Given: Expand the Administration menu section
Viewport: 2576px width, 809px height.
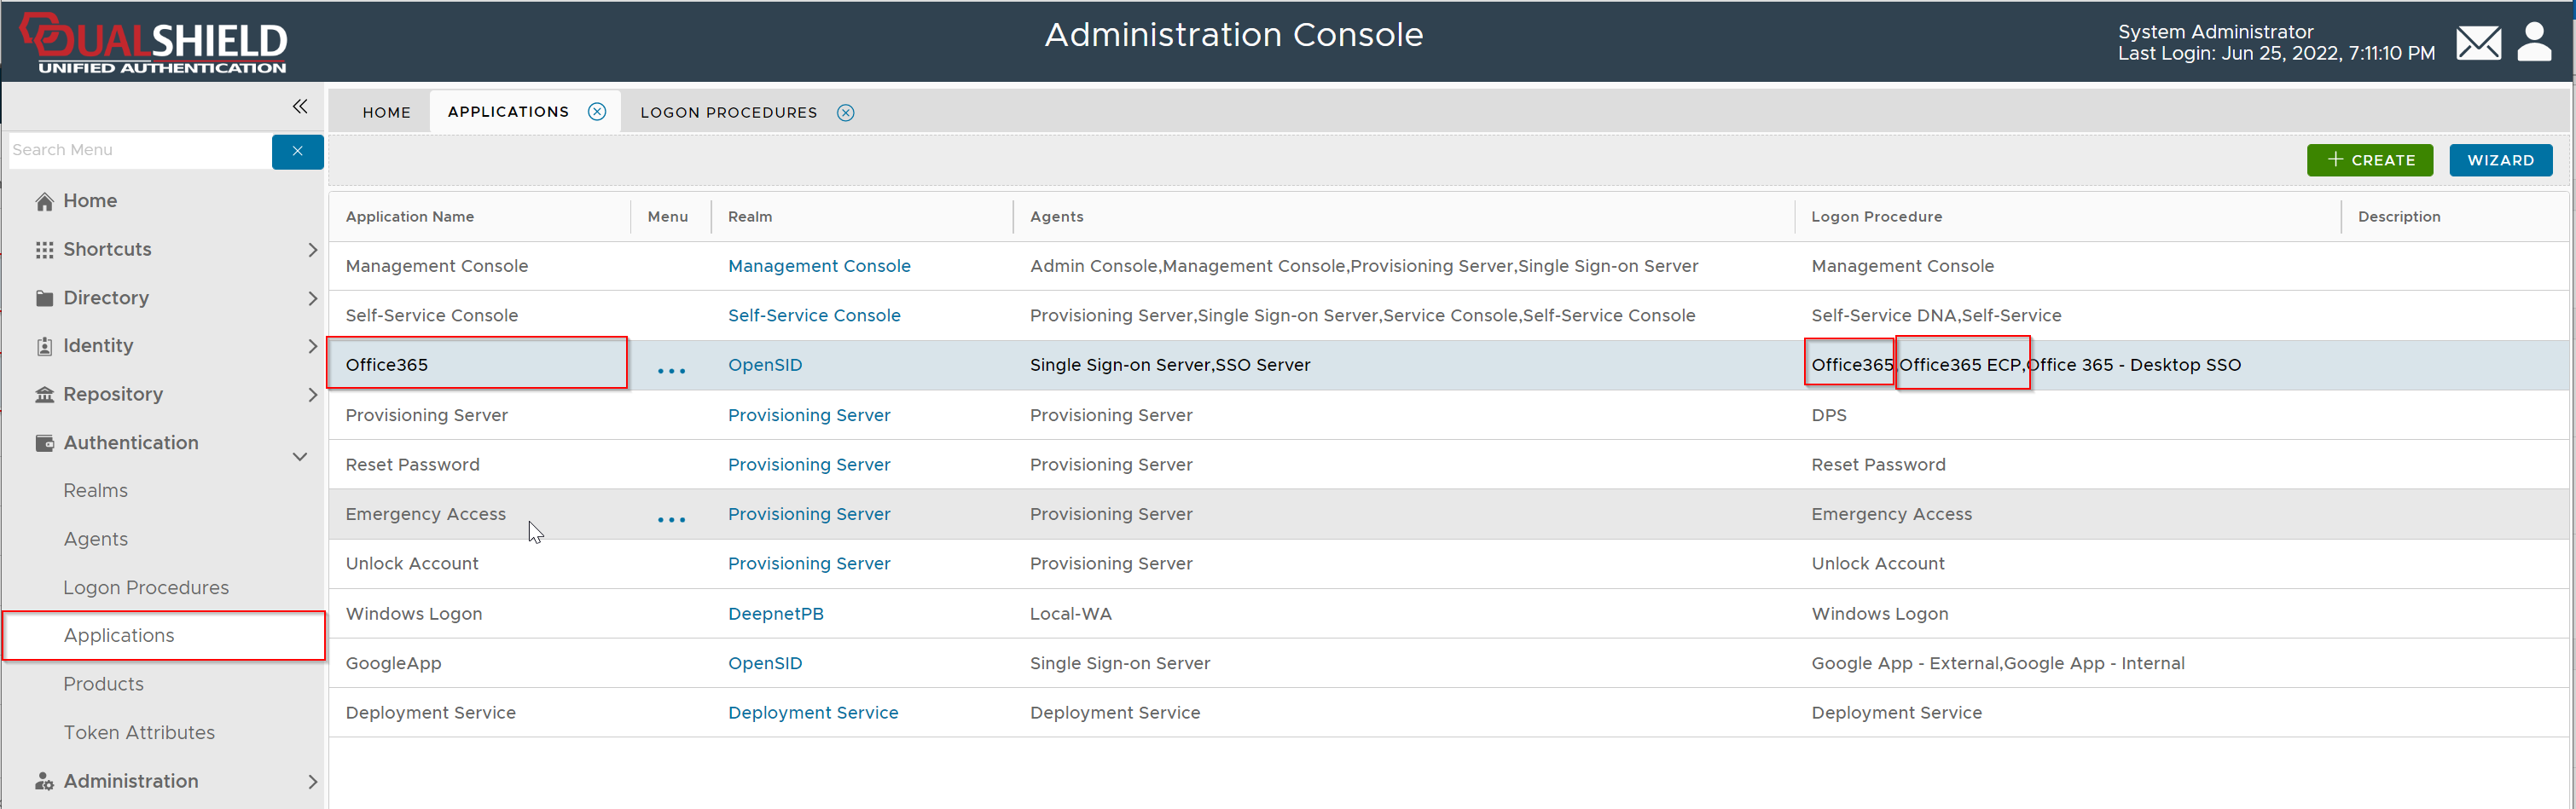Looking at the screenshot, I should (312, 781).
